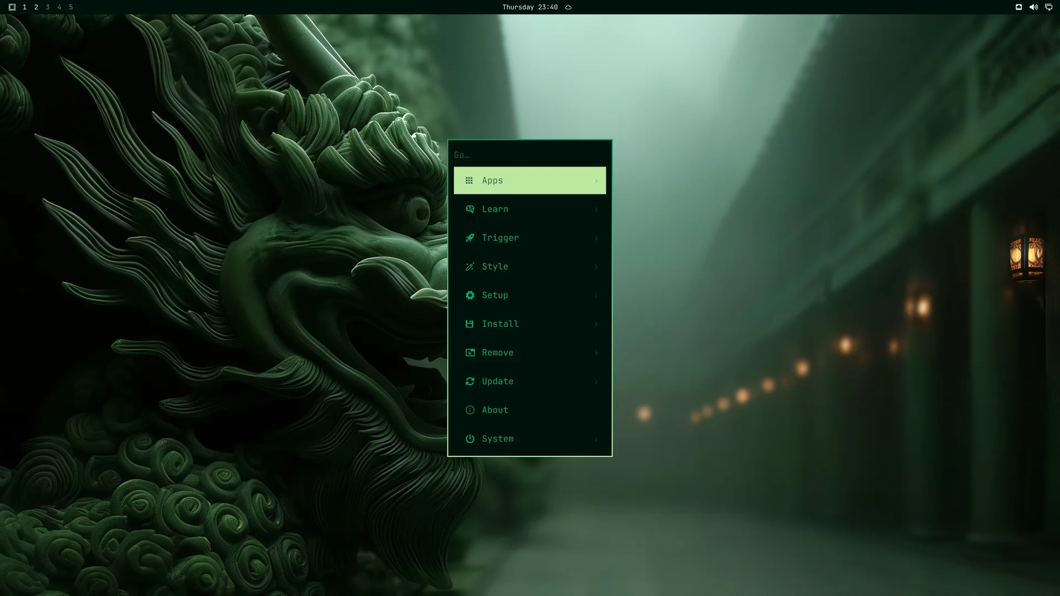Screen dimensions: 1060x596
Task: Click the Thursday 23:40 clock
Action: [530, 7]
